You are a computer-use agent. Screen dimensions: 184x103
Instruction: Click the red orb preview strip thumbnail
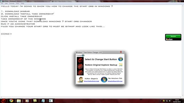80,66
